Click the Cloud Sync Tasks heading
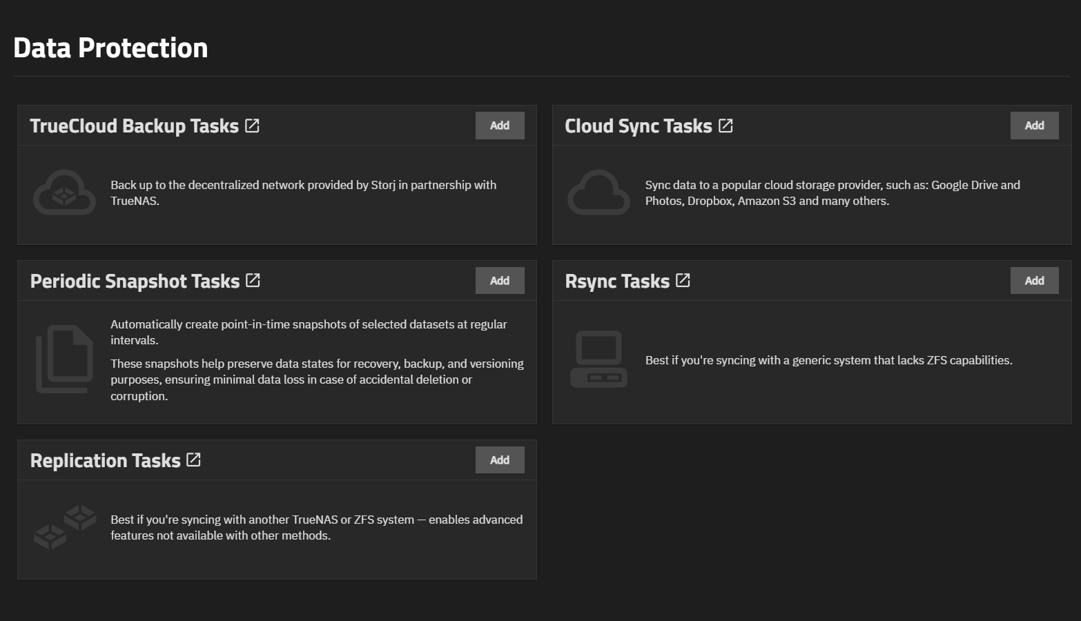Screen dimensions: 1081x621 (638, 126)
